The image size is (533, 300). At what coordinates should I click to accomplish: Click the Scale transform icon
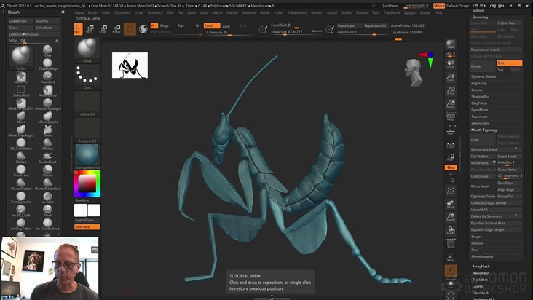click(x=103, y=29)
